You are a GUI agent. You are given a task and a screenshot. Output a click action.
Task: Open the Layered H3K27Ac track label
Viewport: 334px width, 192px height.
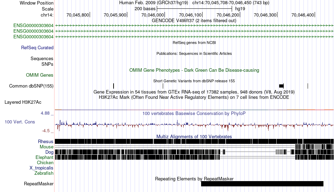[x=23, y=102]
